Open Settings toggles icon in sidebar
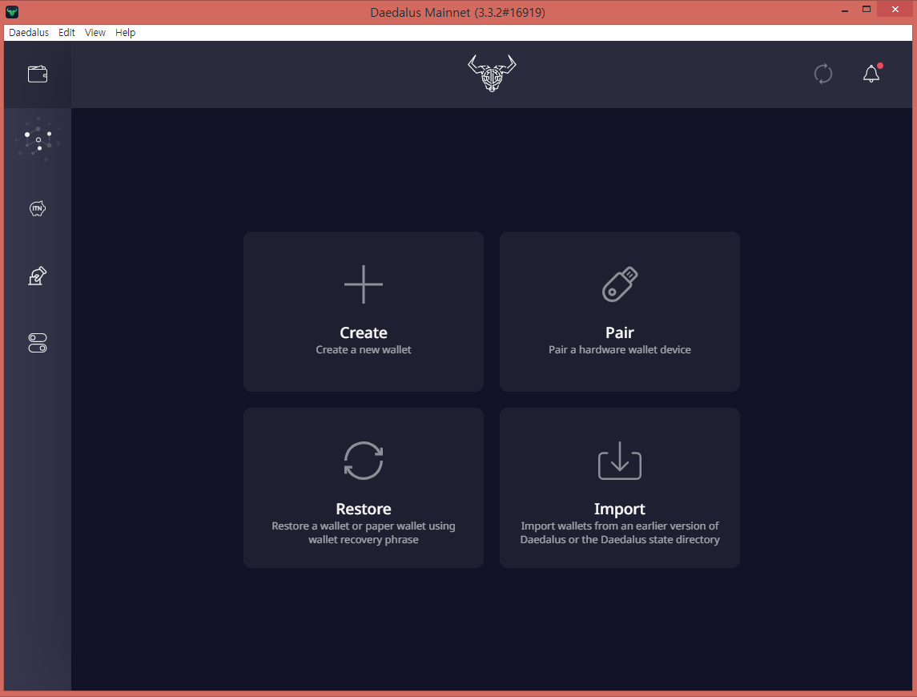917x697 pixels. point(38,343)
